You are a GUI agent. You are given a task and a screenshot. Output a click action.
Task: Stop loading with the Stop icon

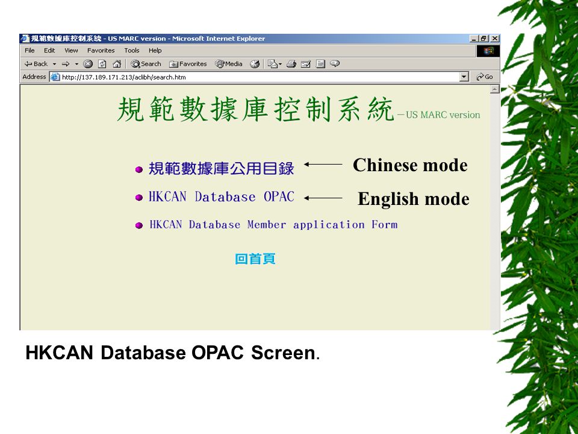(88, 64)
